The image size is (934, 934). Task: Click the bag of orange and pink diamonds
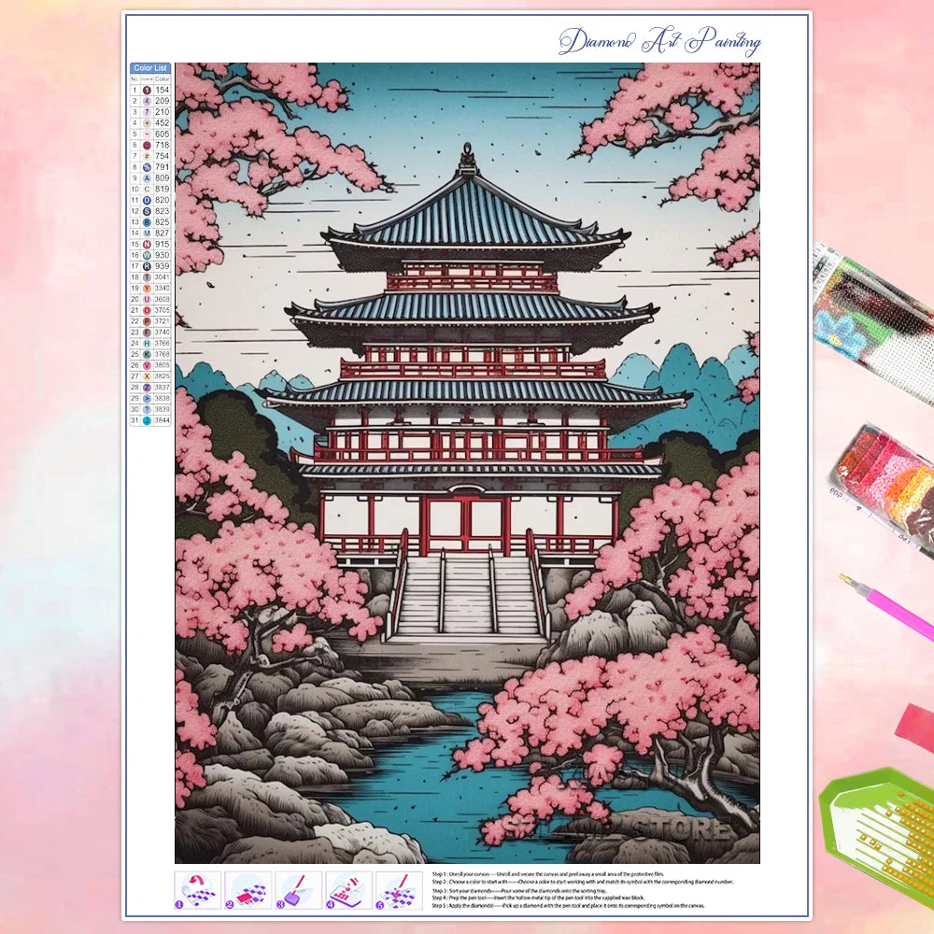pos(884,486)
